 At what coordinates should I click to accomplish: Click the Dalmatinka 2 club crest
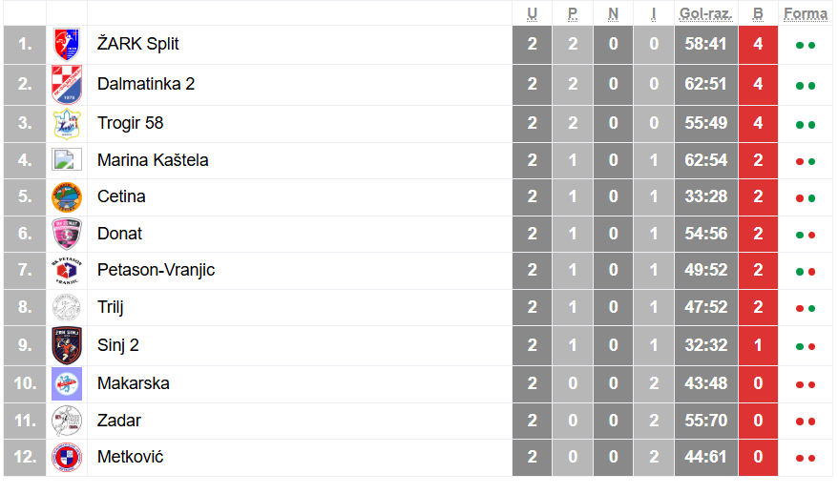coord(67,84)
